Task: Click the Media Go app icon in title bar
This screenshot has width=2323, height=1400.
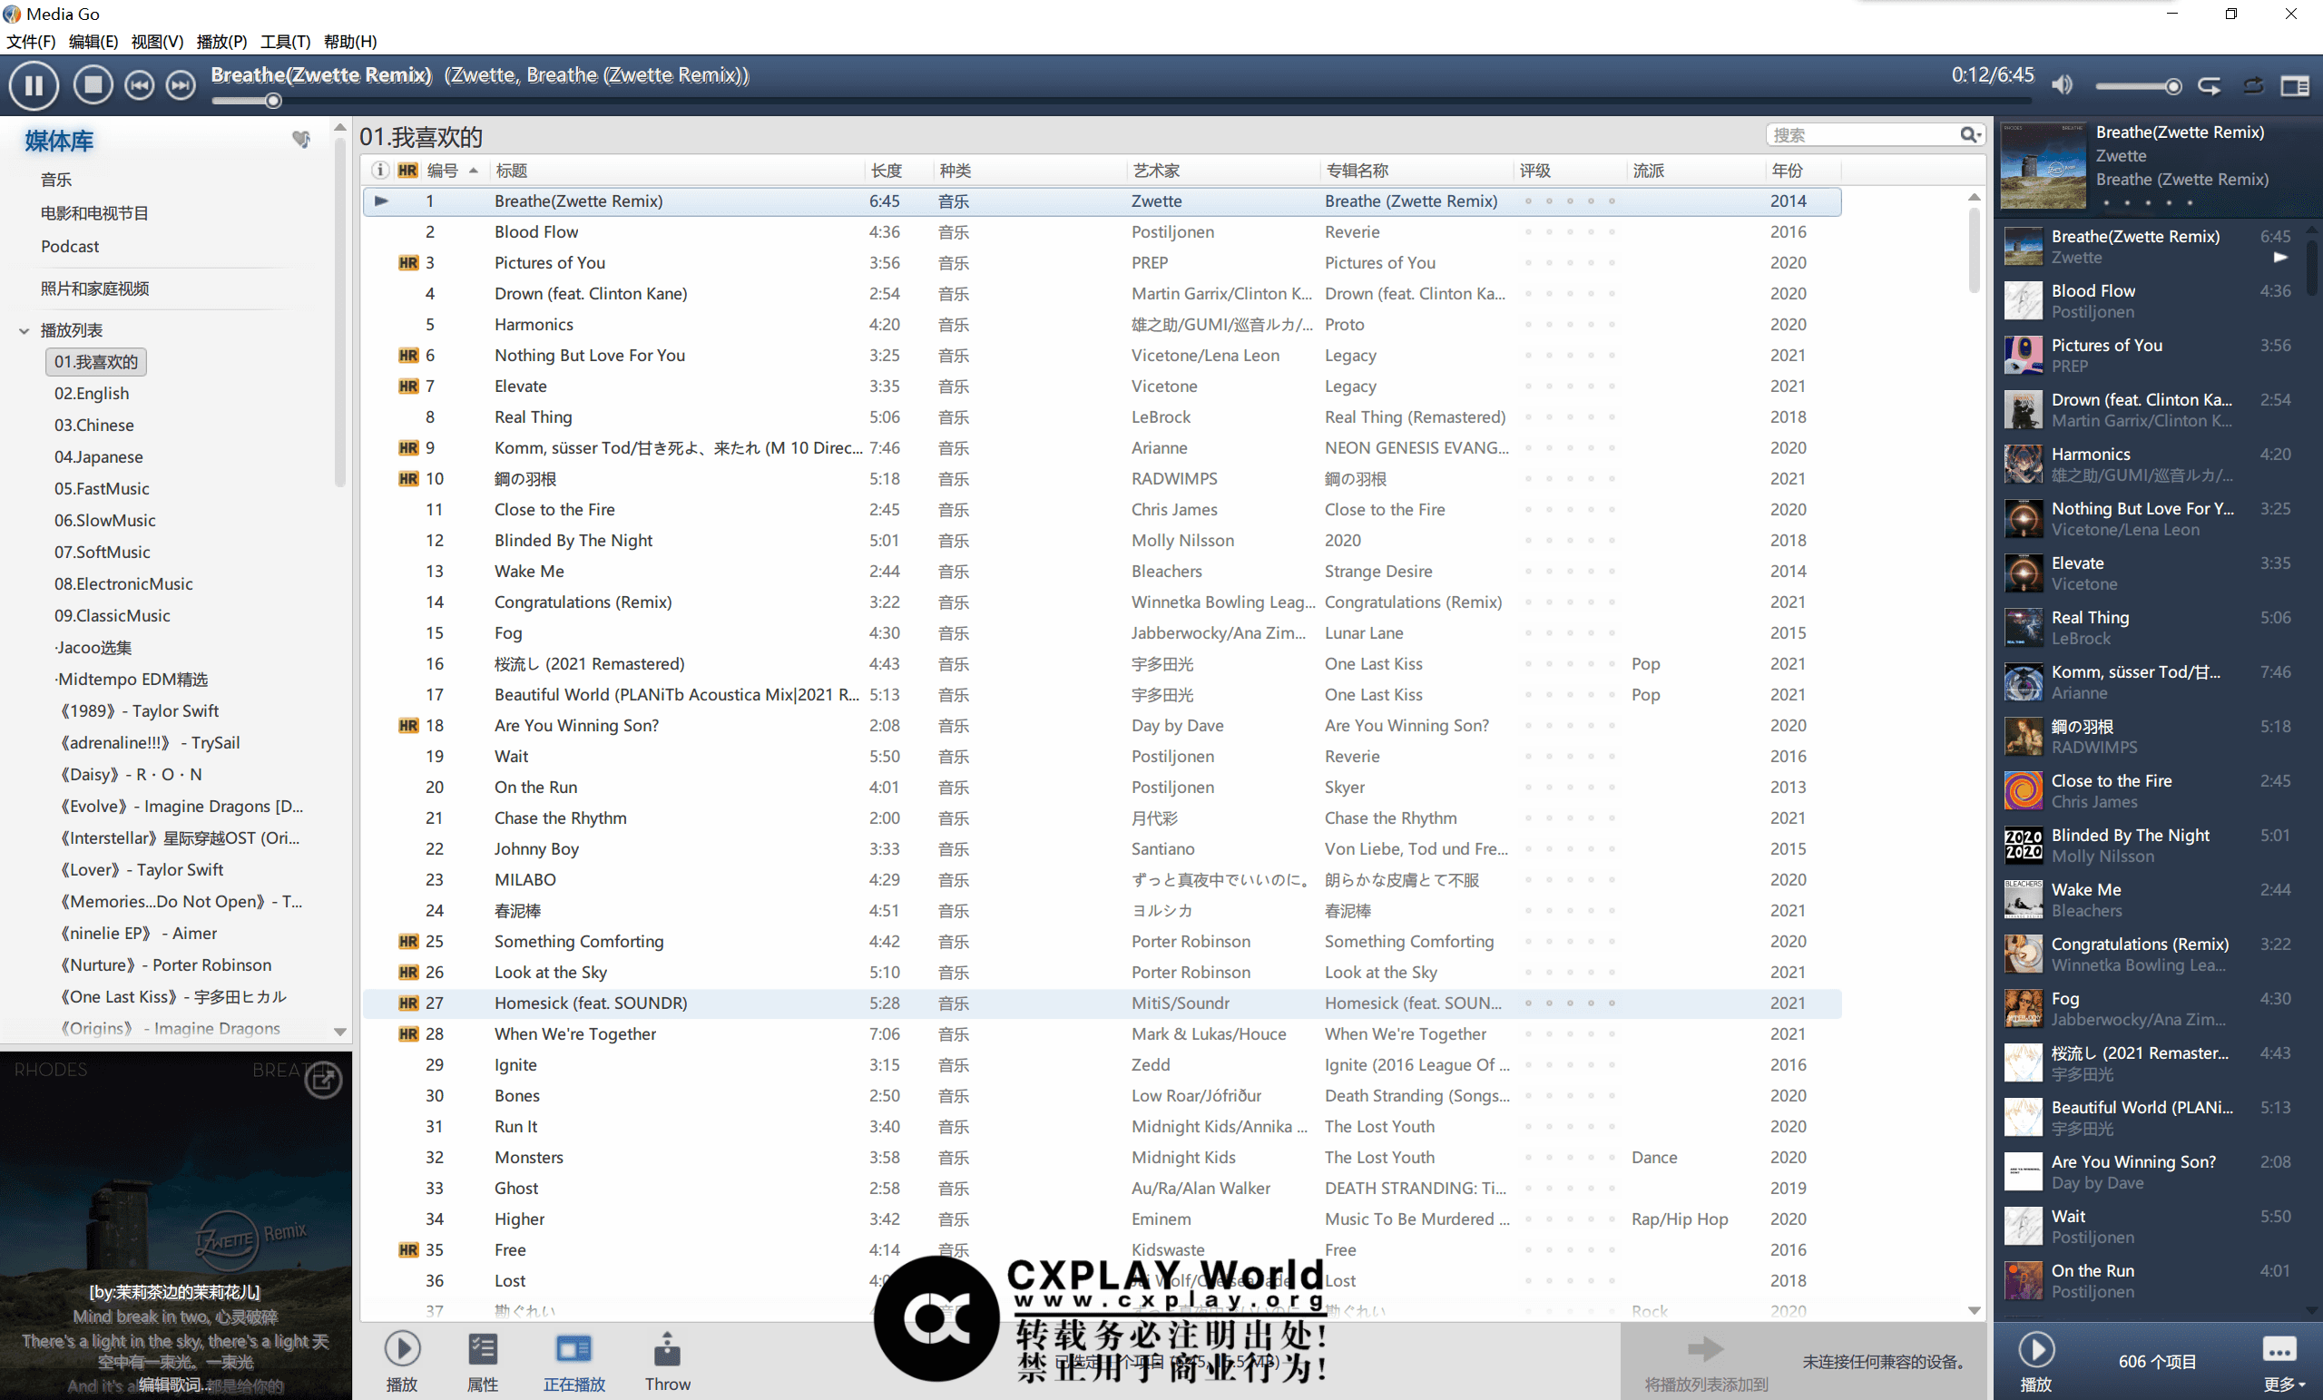Action: point(11,15)
